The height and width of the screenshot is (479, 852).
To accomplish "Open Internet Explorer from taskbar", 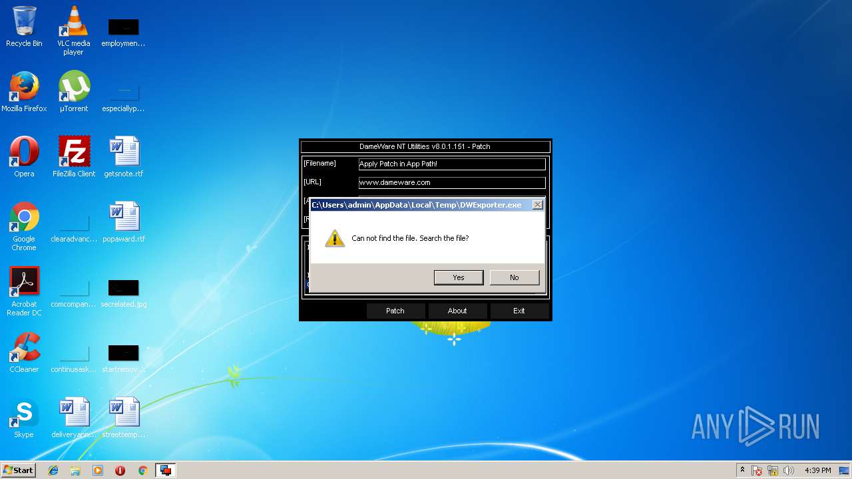I will coord(53,470).
